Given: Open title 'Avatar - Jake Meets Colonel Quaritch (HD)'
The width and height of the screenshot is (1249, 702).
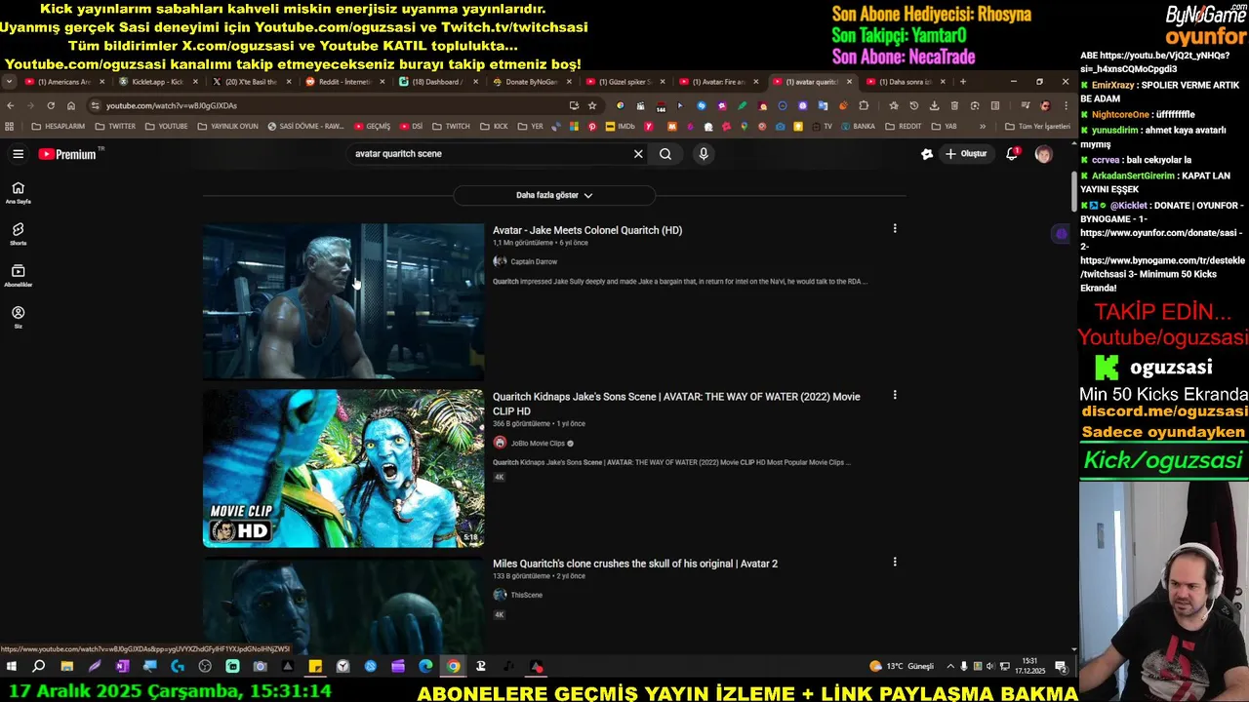Looking at the screenshot, I should (587, 230).
